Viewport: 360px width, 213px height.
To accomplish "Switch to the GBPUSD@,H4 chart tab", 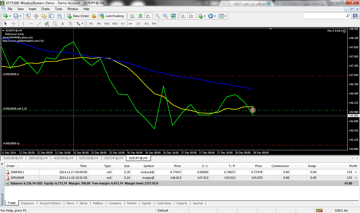I will 38,158.
